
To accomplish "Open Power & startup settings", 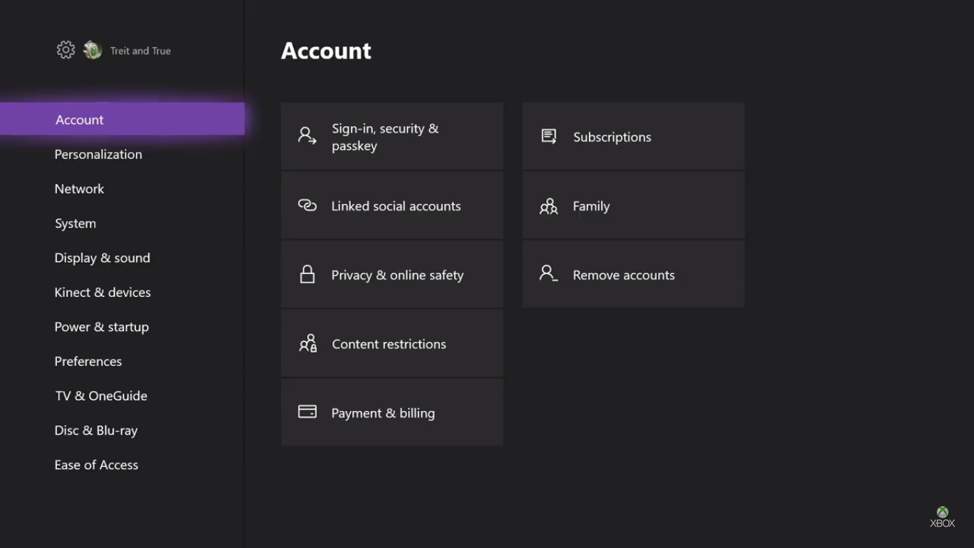I will pos(101,327).
